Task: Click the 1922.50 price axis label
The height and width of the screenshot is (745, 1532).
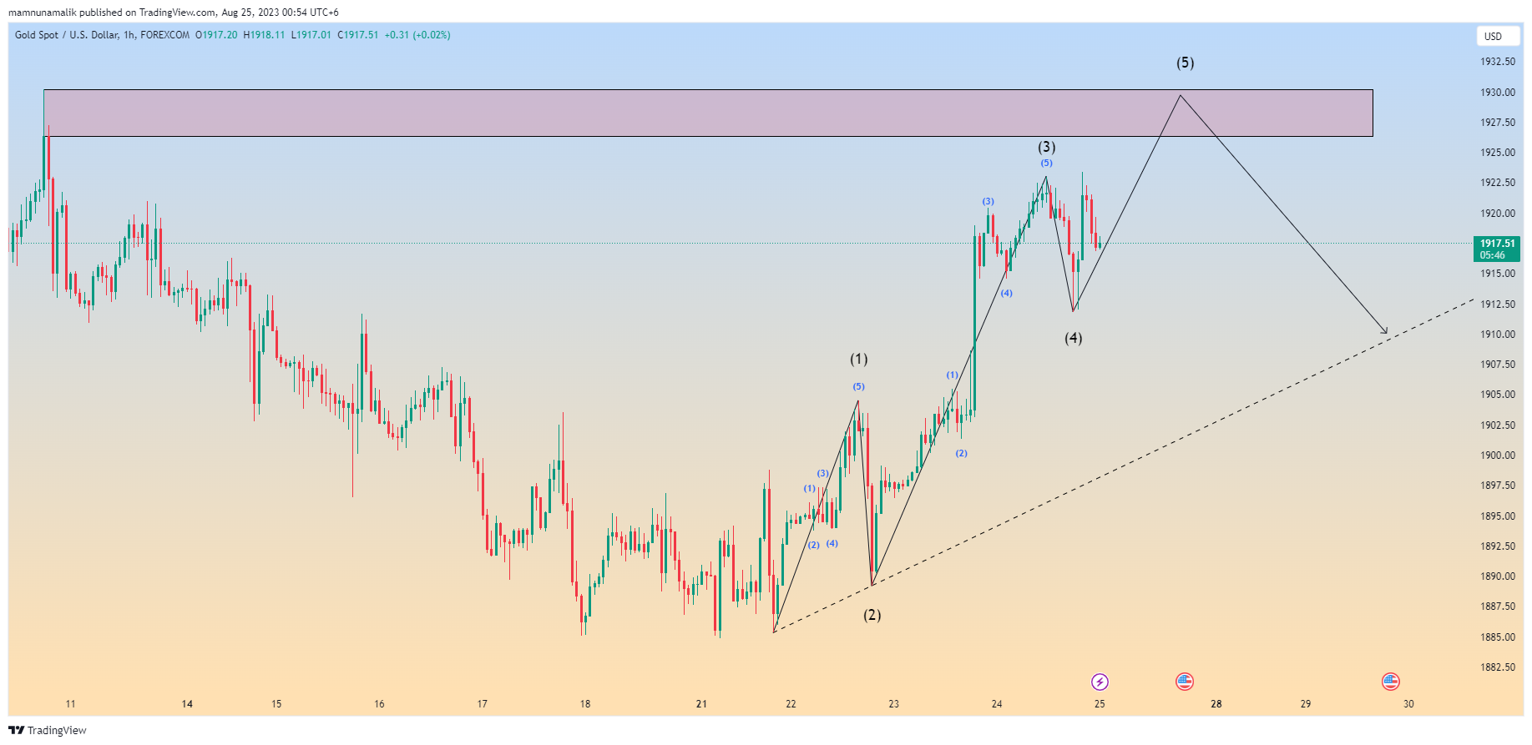Action: point(1498,183)
